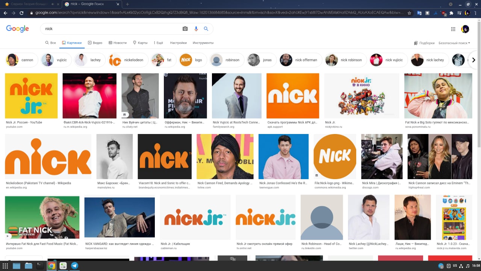Open Chrome three-dot menu
Image resolution: width=481 pixels, height=271 pixels.
tap(475, 13)
